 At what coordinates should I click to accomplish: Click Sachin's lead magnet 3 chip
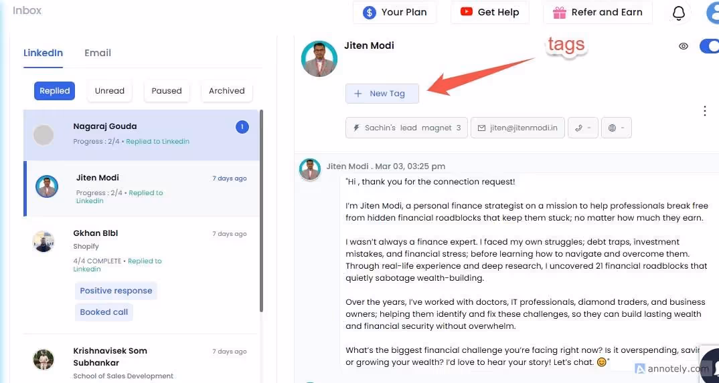click(x=406, y=128)
